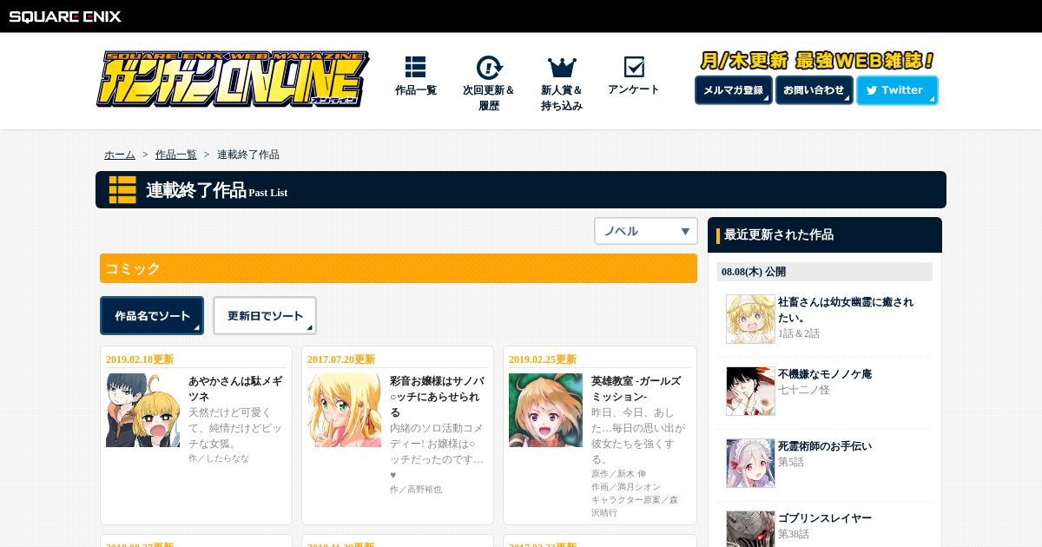Click the SQUARE ENIX logo
The width and height of the screenshot is (1042, 547).
tap(64, 16)
